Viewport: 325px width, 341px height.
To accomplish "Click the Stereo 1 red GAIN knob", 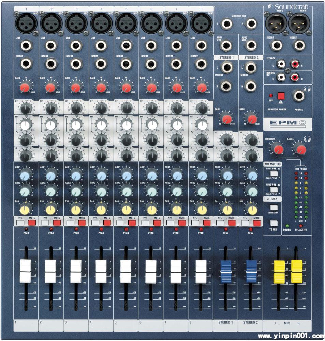I will click(227, 119).
